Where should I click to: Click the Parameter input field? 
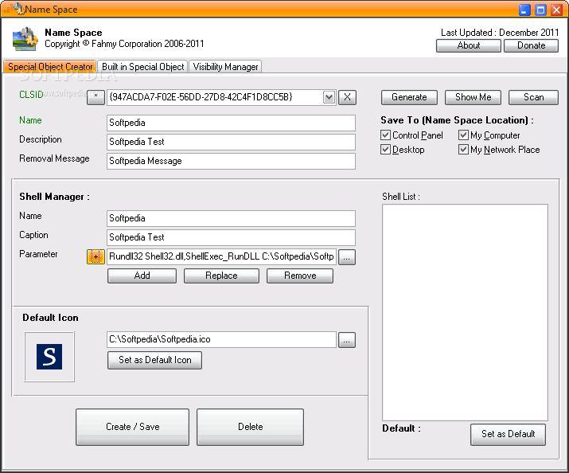pyautogui.click(x=221, y=256)
